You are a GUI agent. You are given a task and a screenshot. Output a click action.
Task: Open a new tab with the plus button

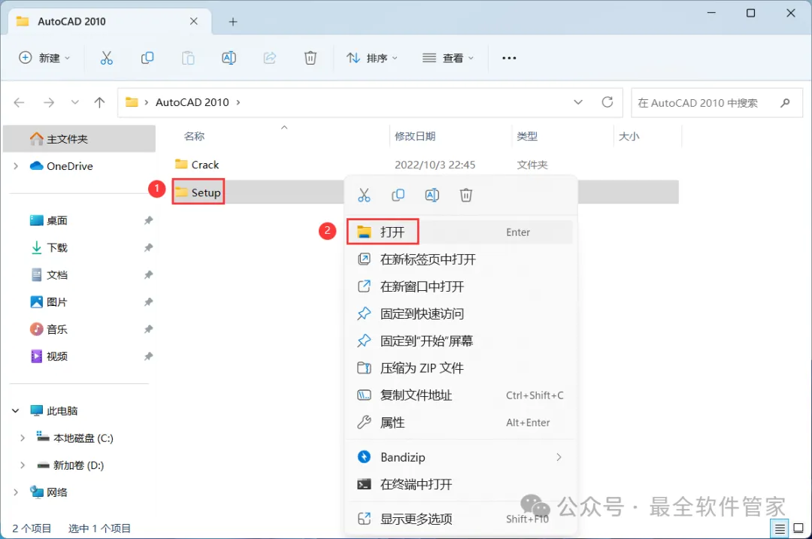pos(233,22)
